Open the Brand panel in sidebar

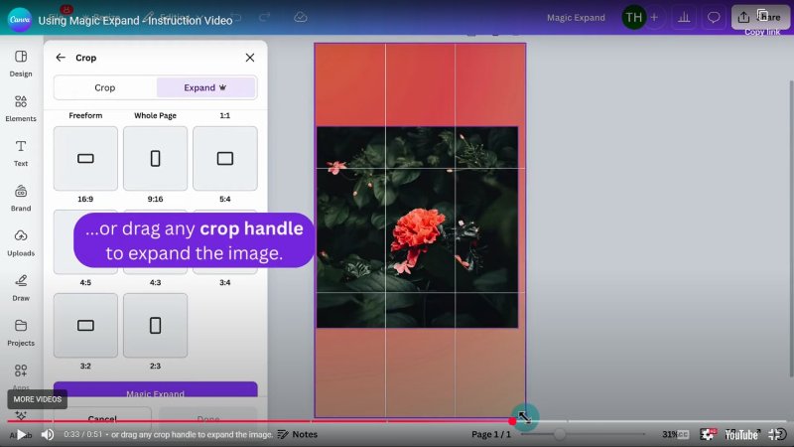pos(21,198)
